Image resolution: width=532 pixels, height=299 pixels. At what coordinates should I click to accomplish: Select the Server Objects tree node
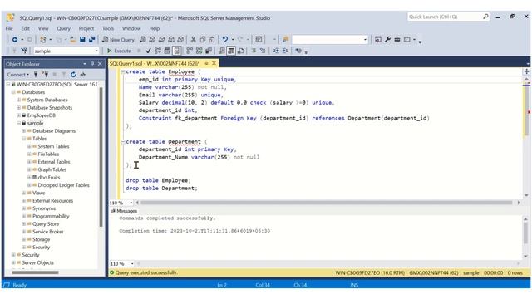37,262
